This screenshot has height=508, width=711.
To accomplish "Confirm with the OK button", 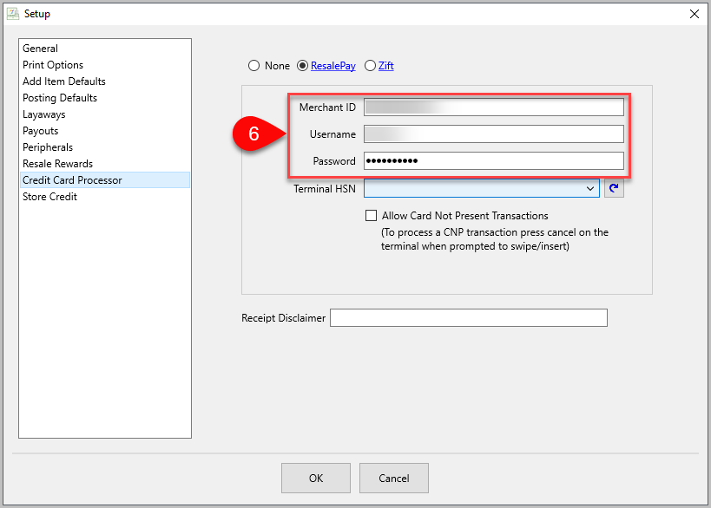I will 316,479.
